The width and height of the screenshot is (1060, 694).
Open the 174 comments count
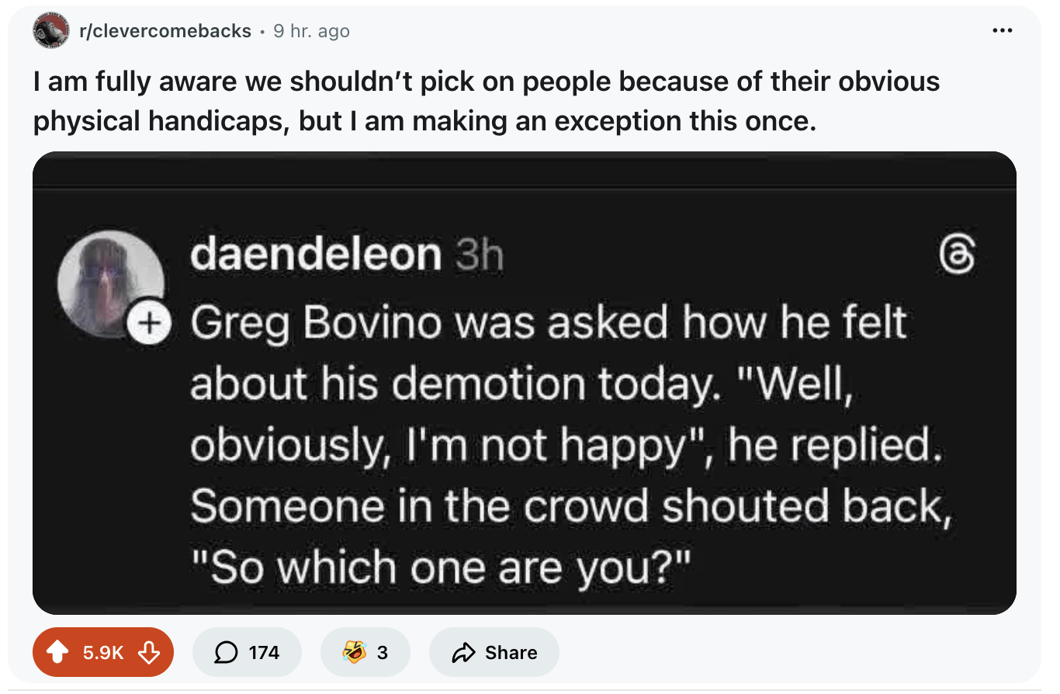pyautogui.click(x=264, y=653)
